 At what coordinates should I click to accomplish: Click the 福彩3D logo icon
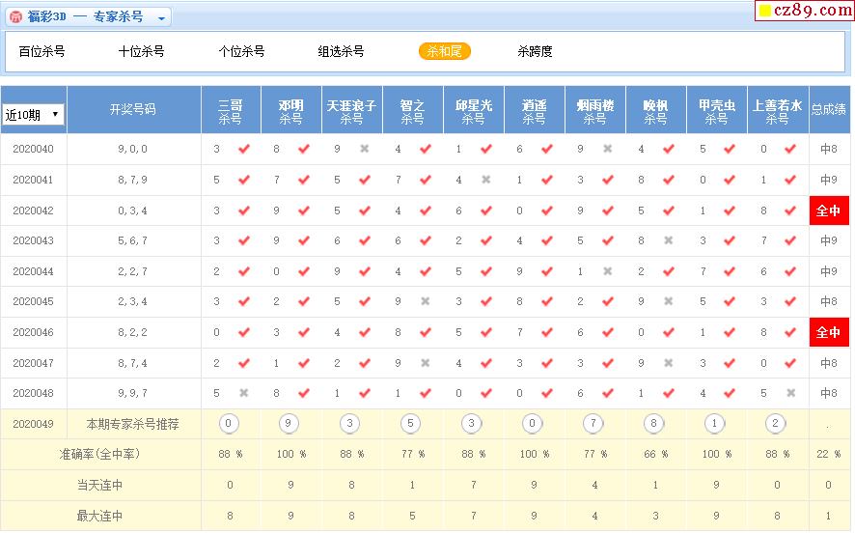(15, 16)
